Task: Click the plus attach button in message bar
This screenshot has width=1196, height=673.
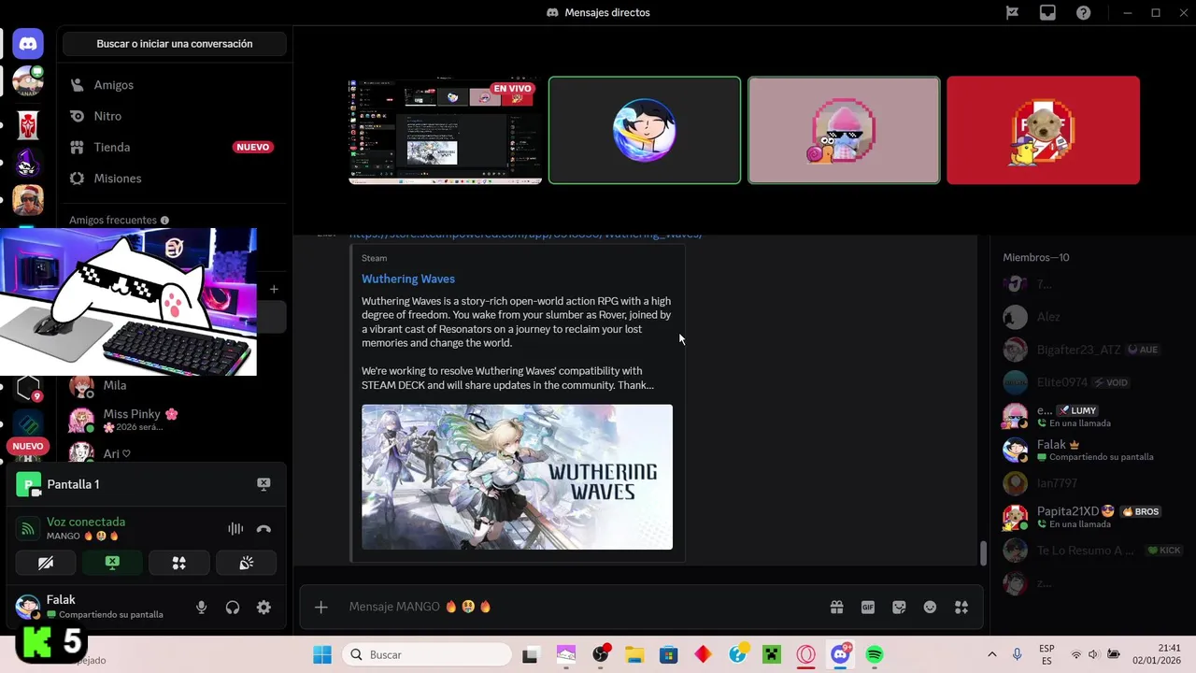Action: [x=320, y=608]
